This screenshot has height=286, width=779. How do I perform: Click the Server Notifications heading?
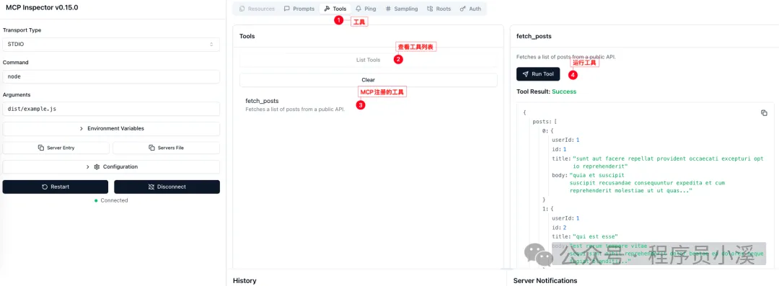tap(545, 280)
